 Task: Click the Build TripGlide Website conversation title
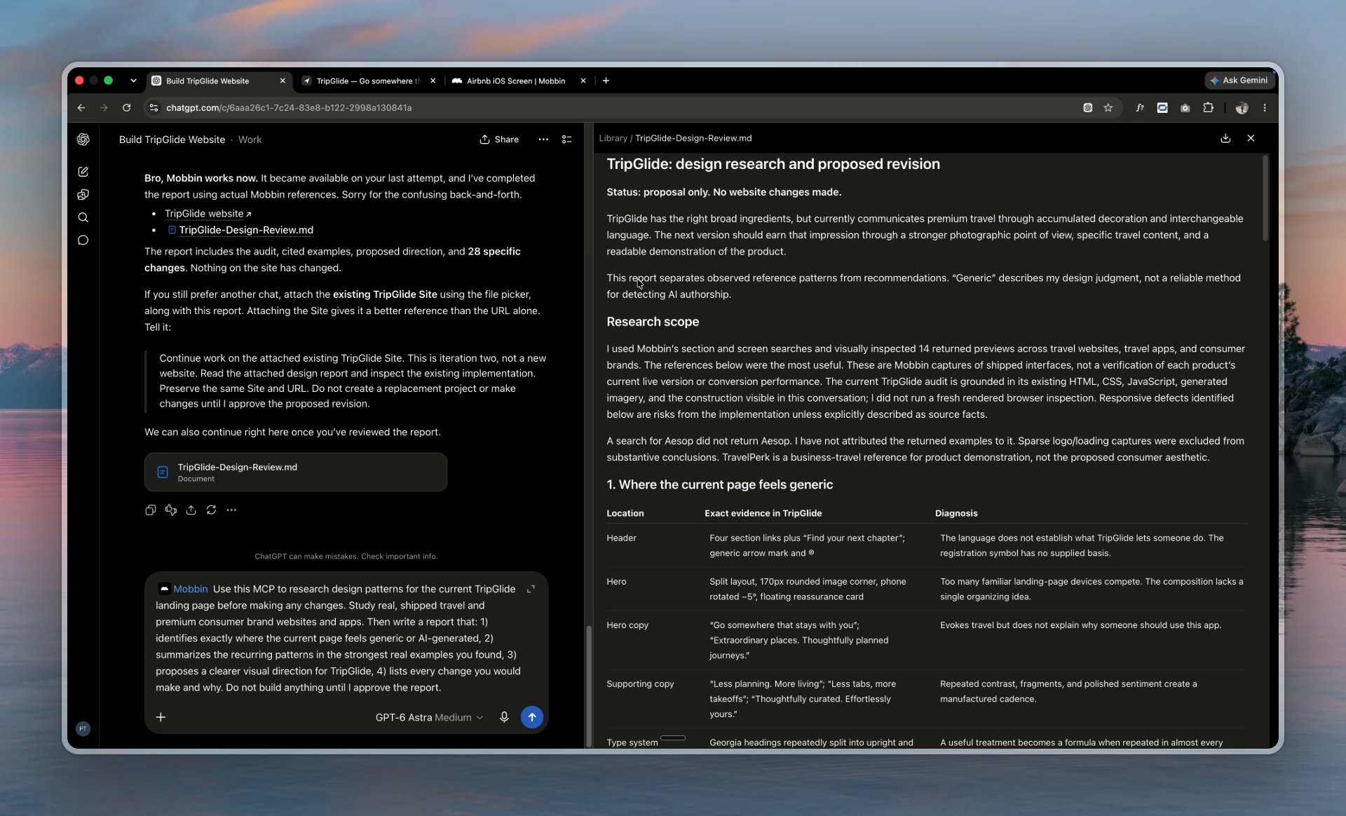pyautogui.click(x=172, y=140)
